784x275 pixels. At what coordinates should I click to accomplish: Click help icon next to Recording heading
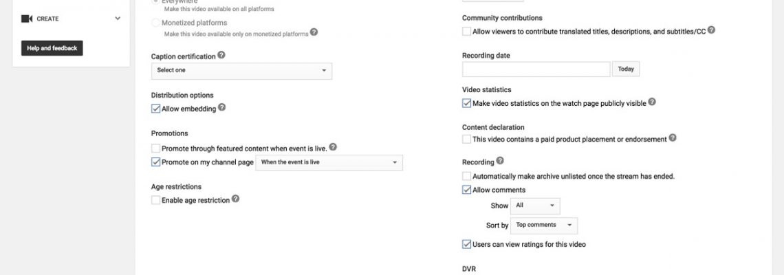500,162
